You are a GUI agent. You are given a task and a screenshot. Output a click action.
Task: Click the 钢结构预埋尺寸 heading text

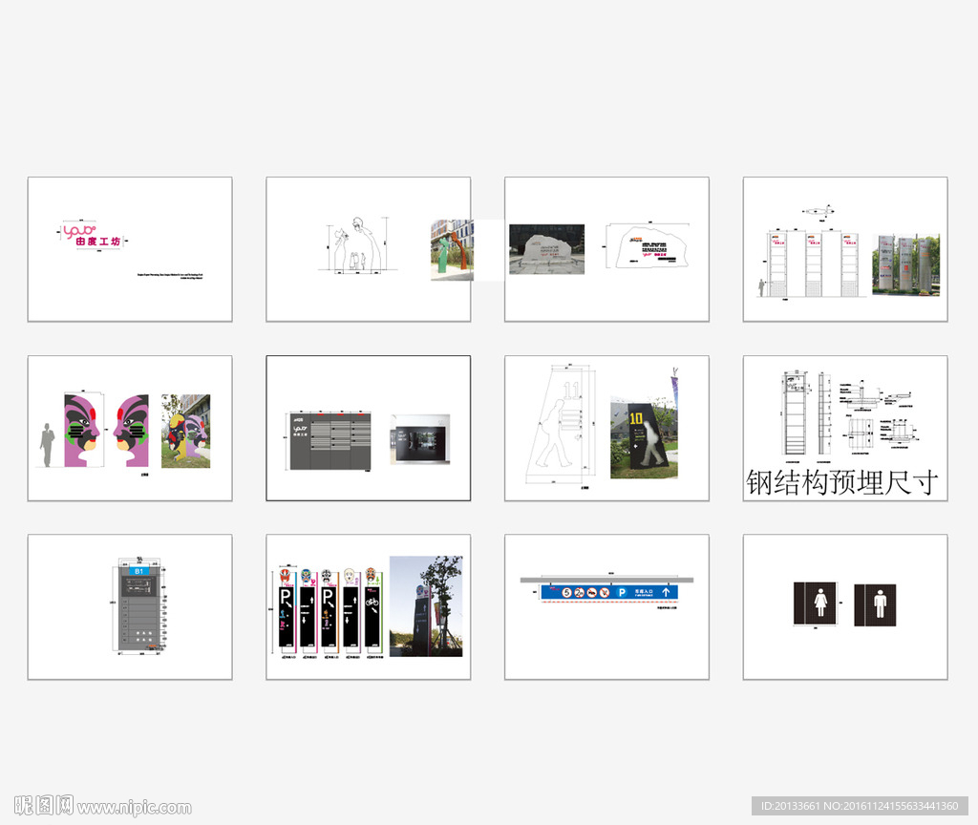click(842, 482)
